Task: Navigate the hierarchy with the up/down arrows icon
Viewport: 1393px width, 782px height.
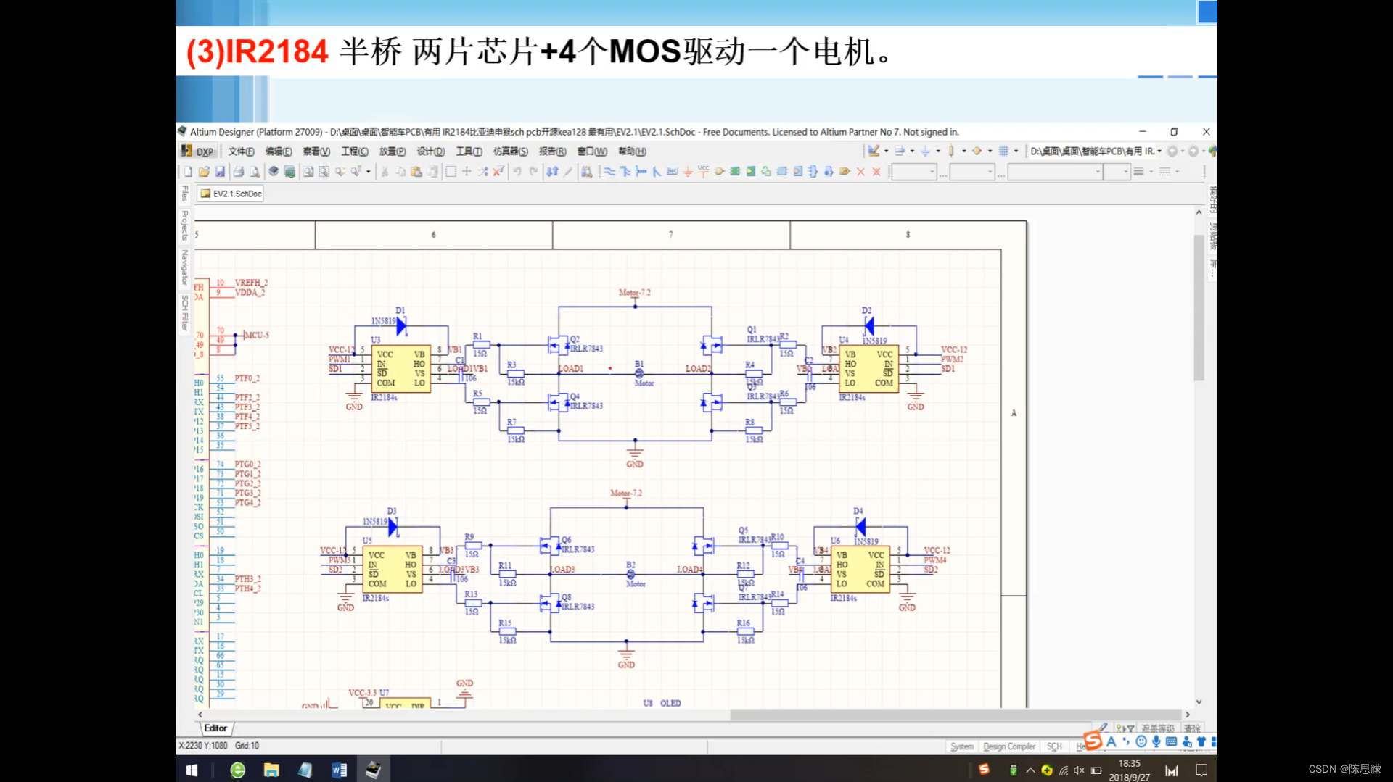Action: tap(553, 172)
